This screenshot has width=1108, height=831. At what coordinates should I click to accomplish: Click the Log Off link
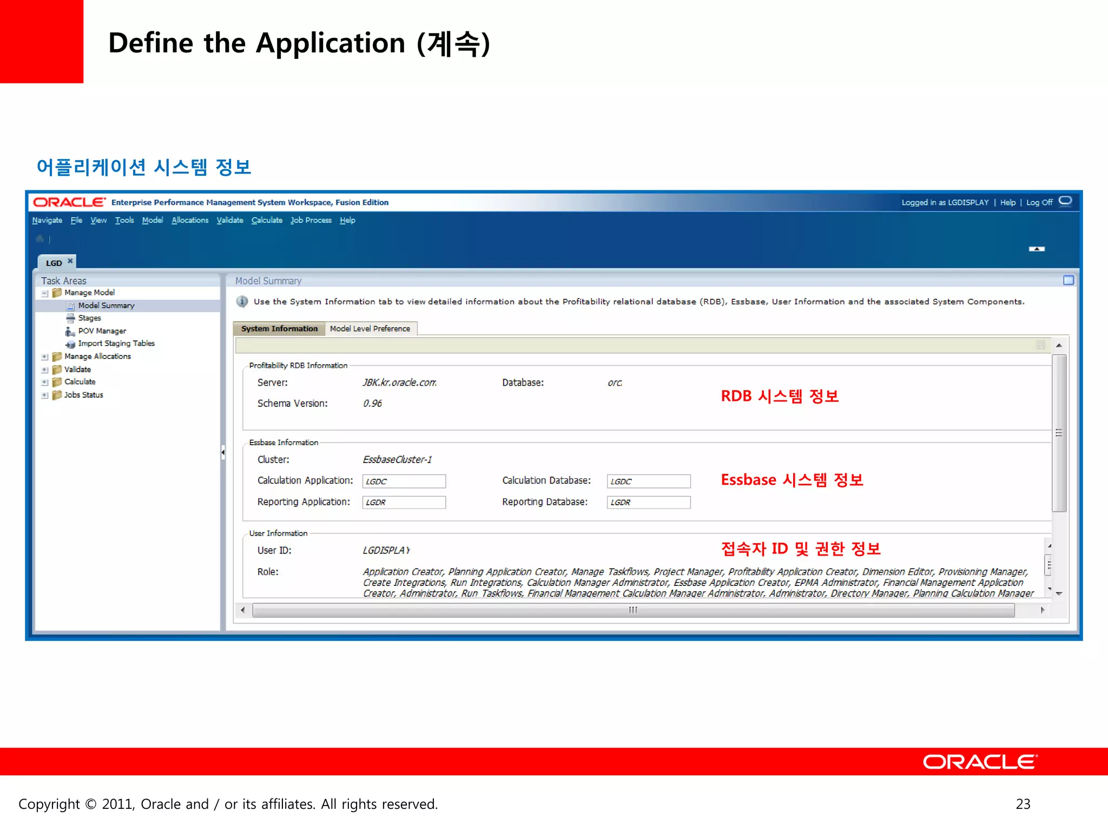(x=1039, y=202)
